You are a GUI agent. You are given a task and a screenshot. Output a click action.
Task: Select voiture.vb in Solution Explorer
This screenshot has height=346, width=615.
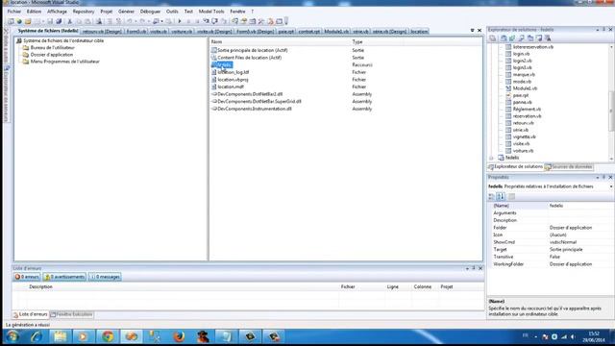pyautogui.click(x=523, y=151)
